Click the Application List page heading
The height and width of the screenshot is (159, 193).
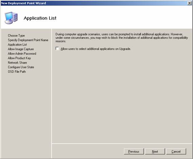pos(40,18)
